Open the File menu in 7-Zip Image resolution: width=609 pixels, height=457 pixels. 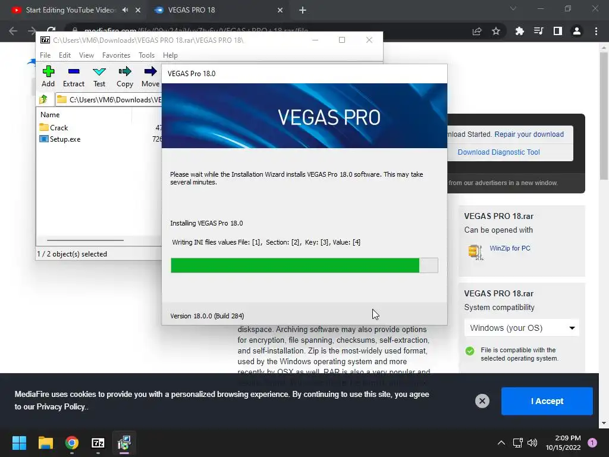click(45, 55)
